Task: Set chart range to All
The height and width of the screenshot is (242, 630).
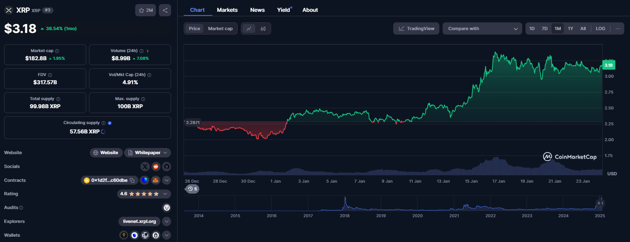Action: 583,28
